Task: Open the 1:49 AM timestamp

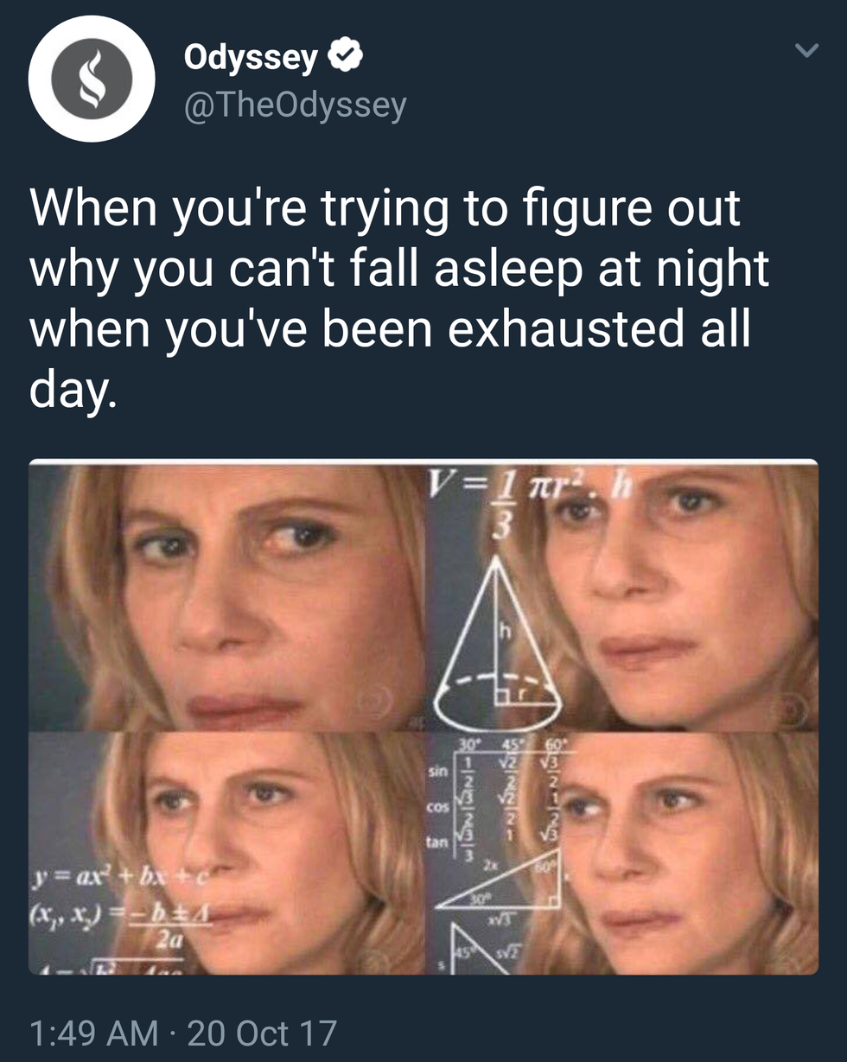Action: click(93, 1032)
